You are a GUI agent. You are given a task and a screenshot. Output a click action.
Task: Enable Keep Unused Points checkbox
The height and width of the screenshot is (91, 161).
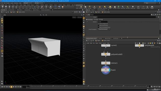(98, 26)
